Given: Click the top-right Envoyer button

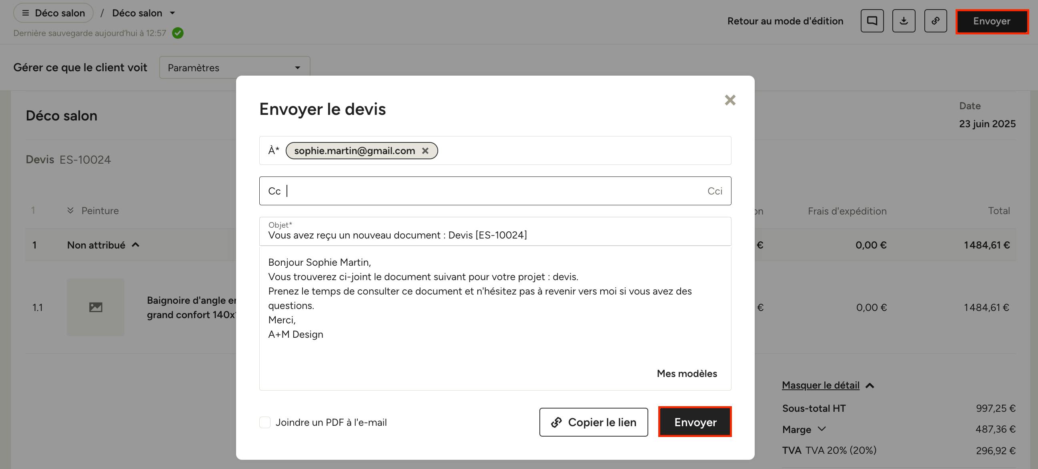Looking at the screenshot, I should coord(992,21).
